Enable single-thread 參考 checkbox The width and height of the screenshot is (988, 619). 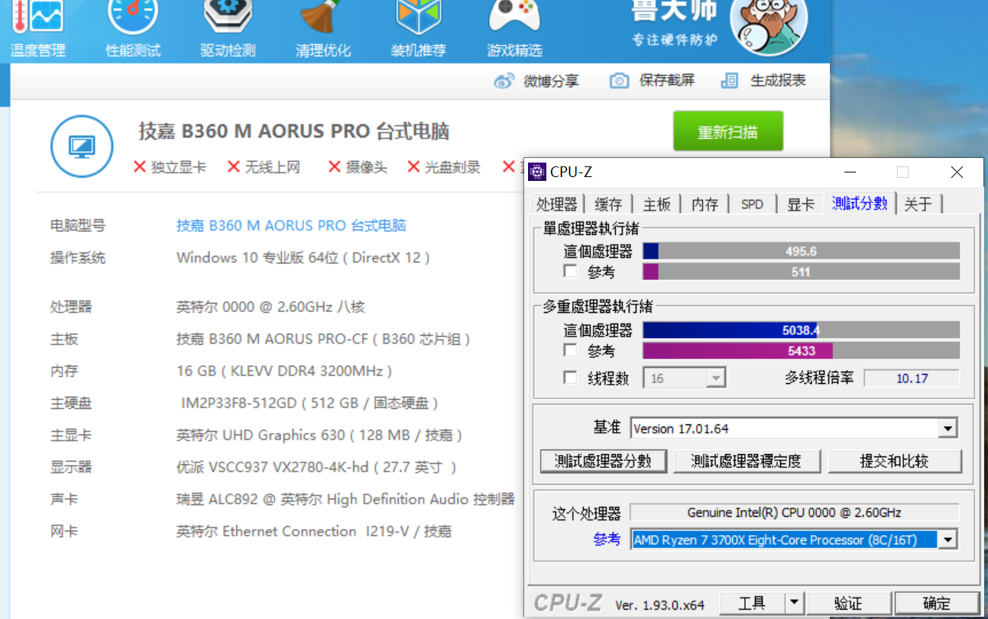[x=570, y=272]
